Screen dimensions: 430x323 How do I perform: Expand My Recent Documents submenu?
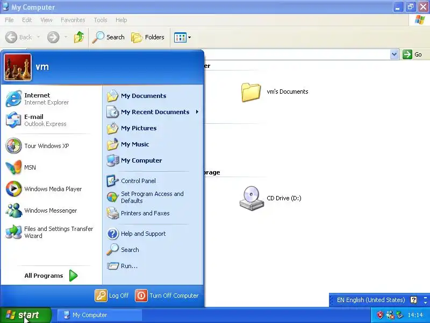tap(153, 112)
